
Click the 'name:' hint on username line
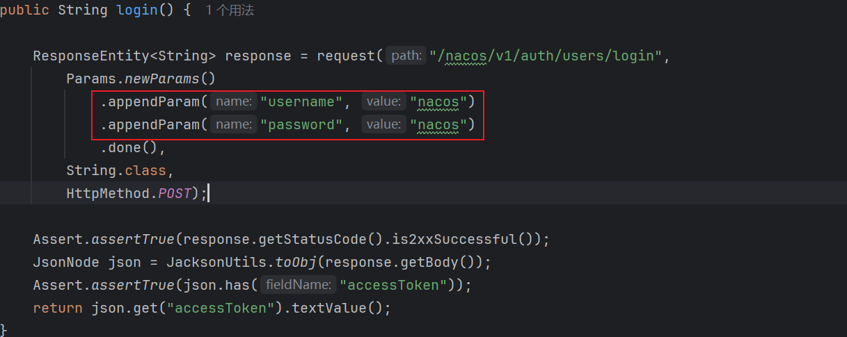point(234,101)
